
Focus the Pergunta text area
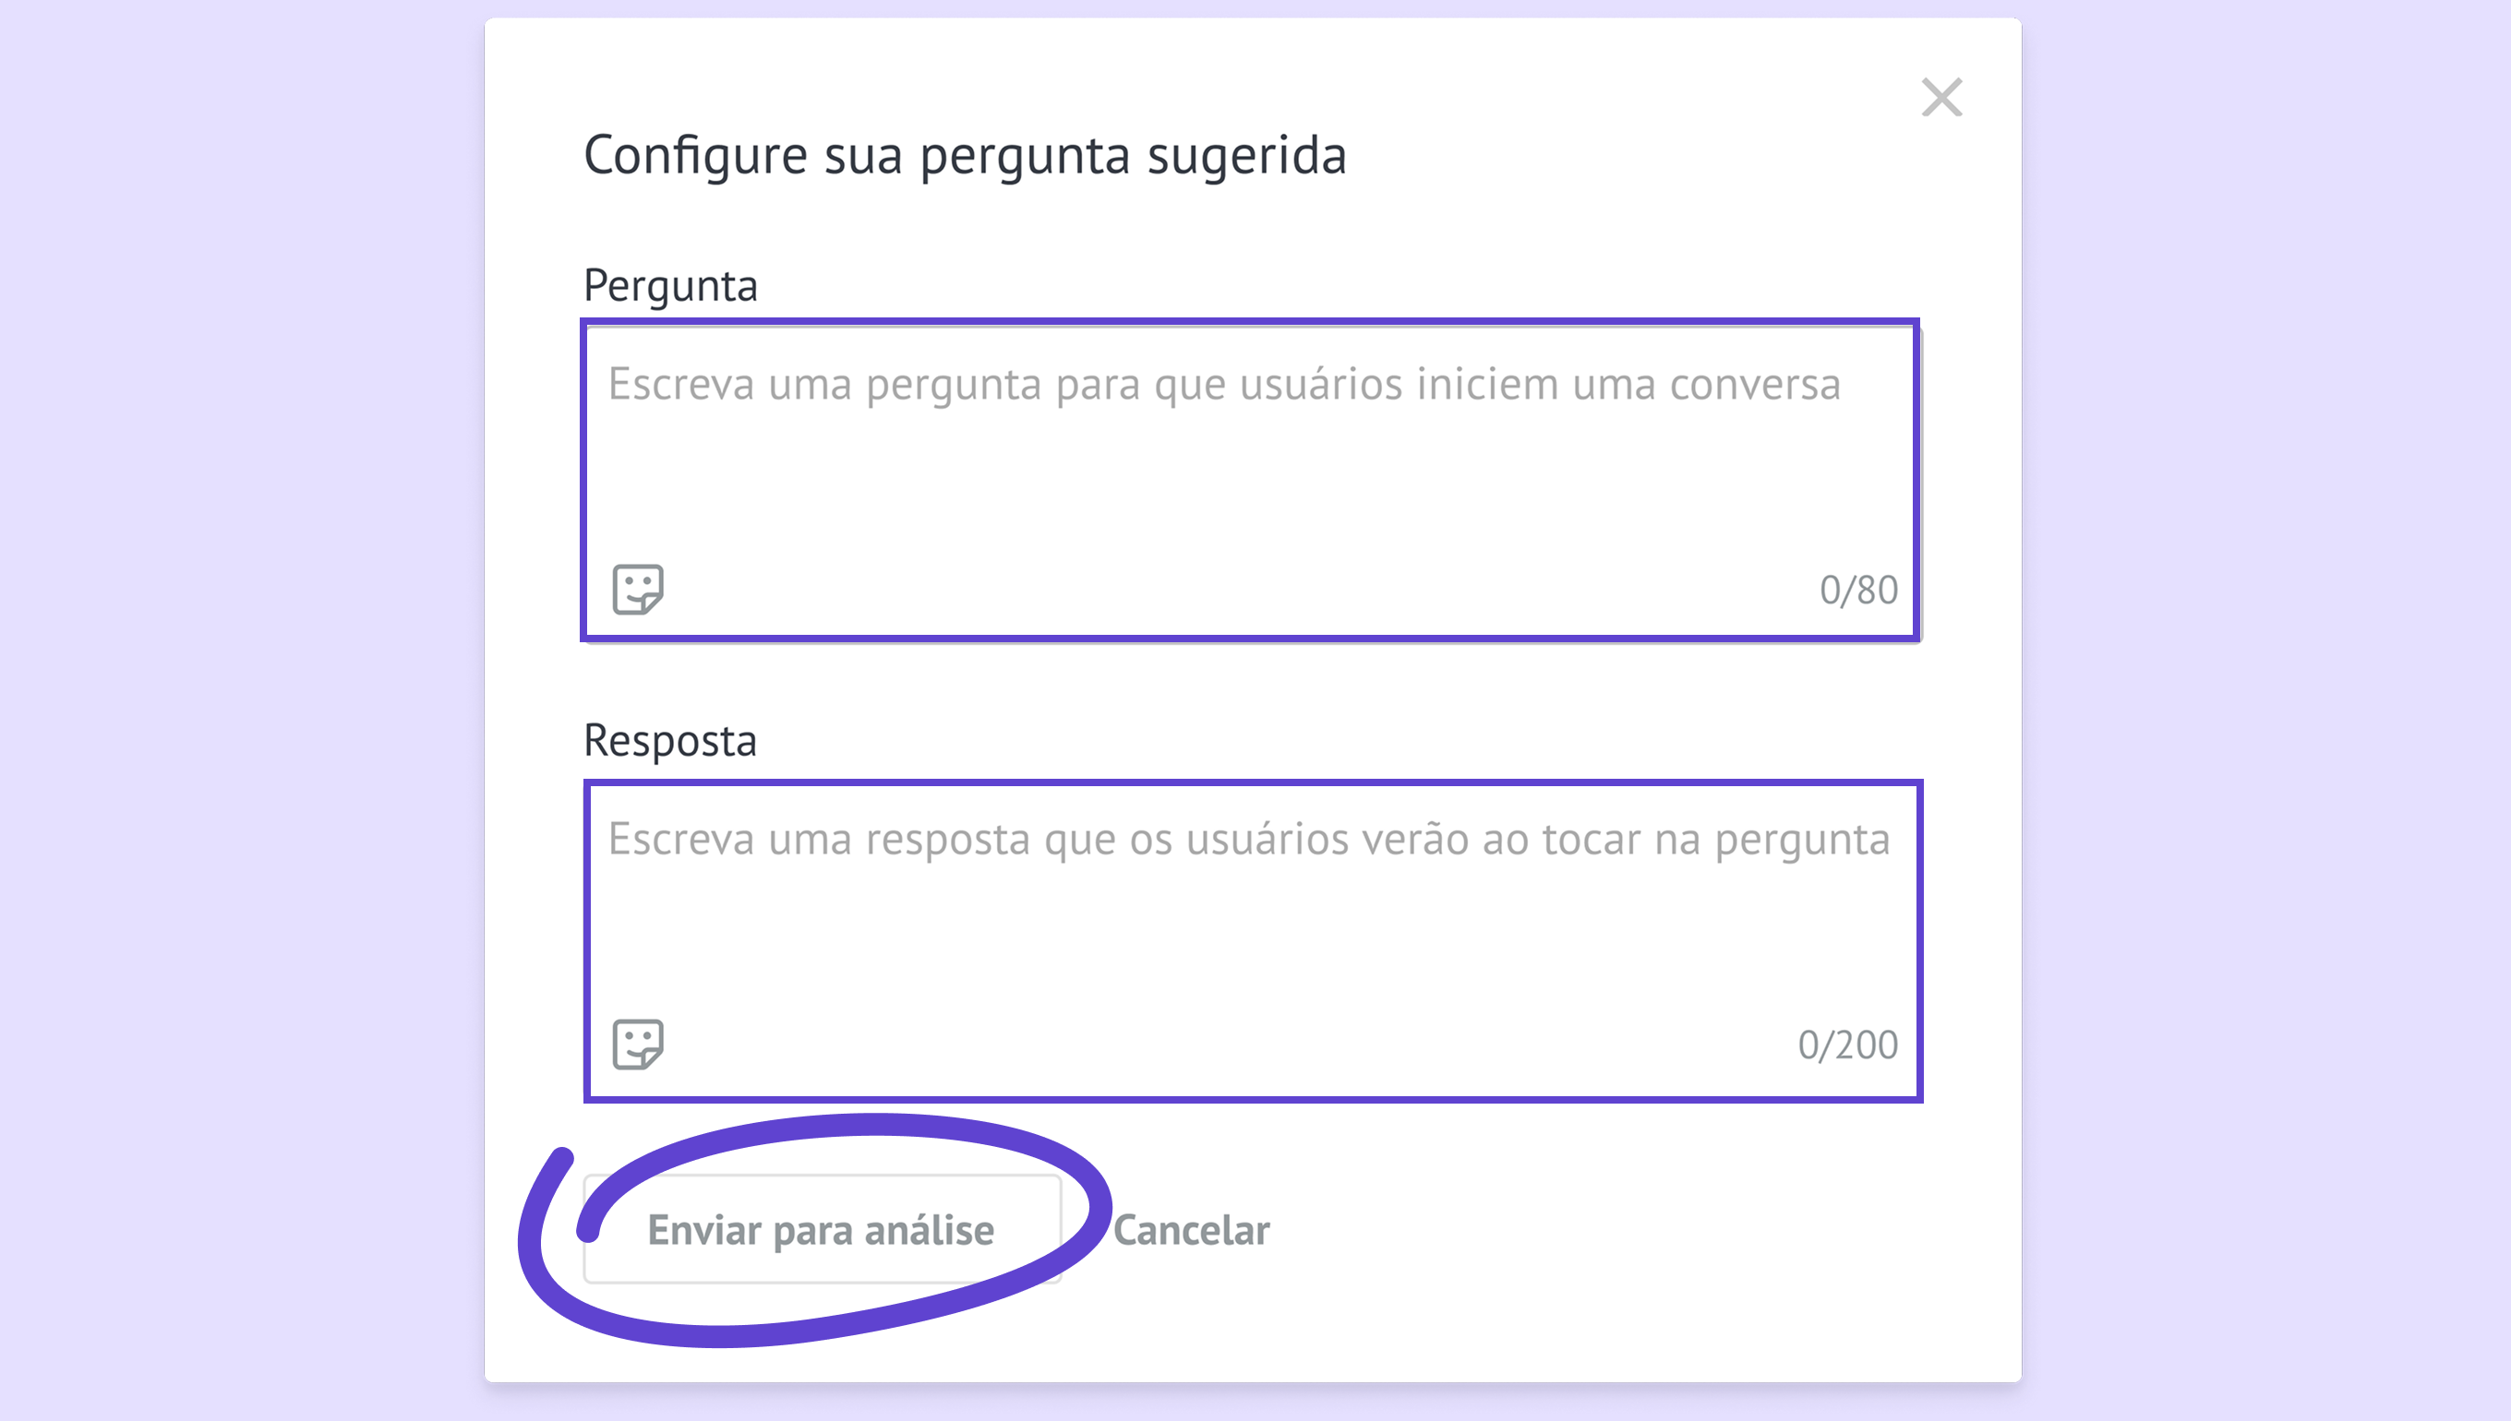pos(1251,480)
